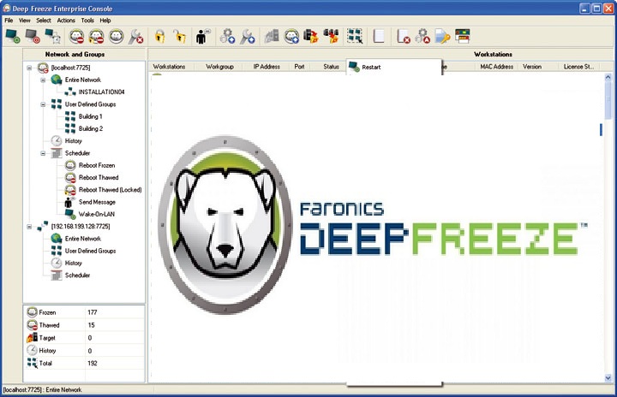Click the gear with red A toolbar icon
The width and height of the screenshot is (617, 397).
[x=422, y=36]
